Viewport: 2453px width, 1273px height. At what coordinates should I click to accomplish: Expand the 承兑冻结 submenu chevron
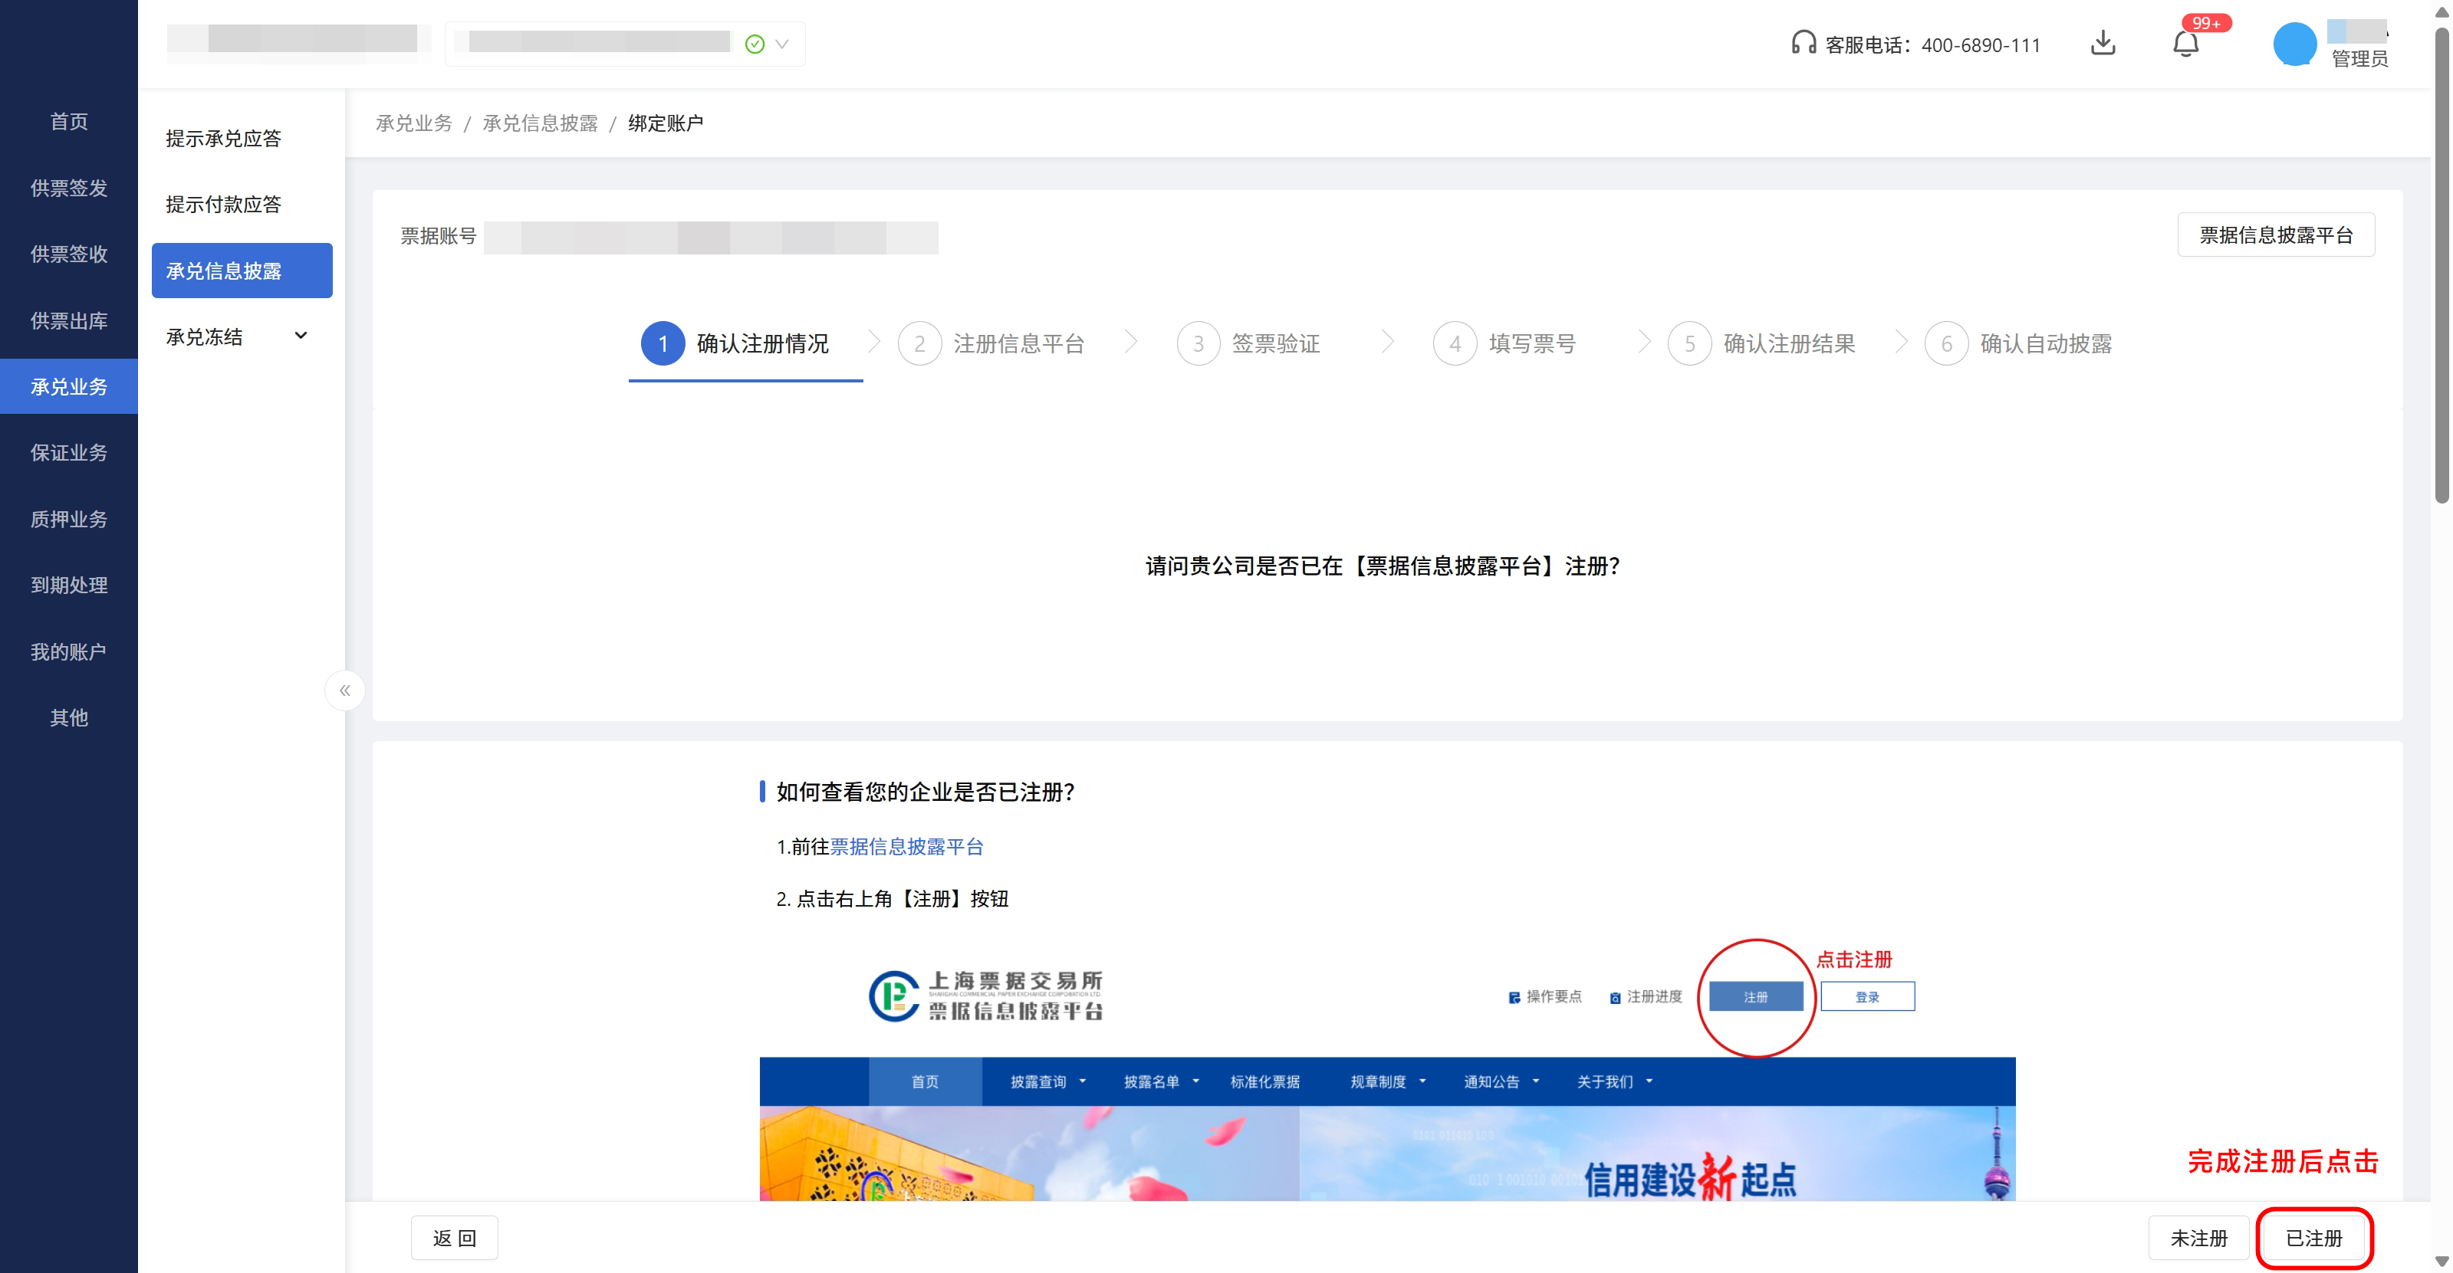point(301,336)
